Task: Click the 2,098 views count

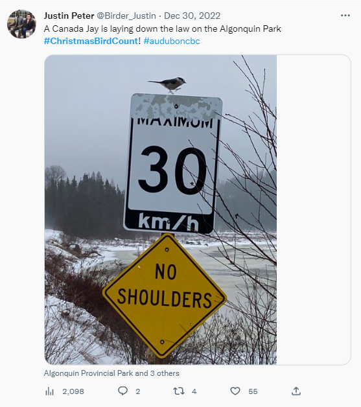Action: [x=73, y=391]
